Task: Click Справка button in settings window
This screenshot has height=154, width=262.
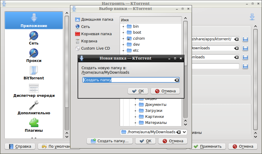Action: pyautogui.click(x=20, y=146)
